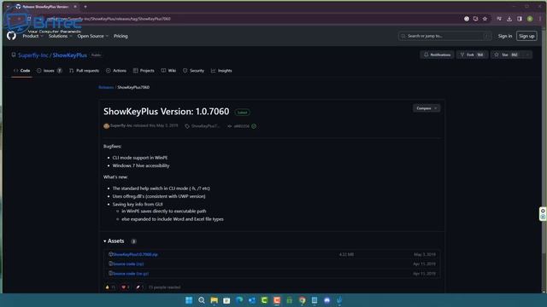Click the heart reaction

tap(126, 287)
